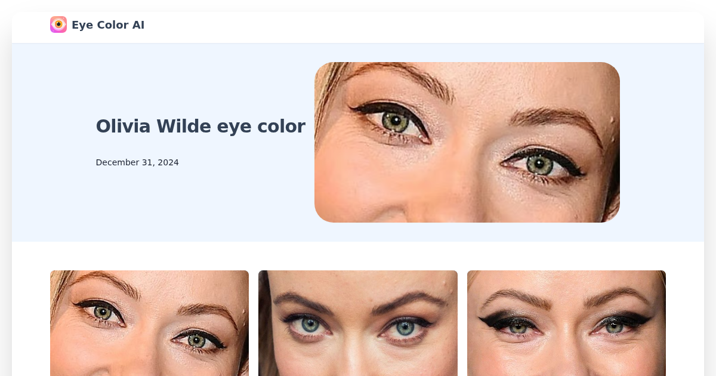Click the Eye Color AI logo icon
716x376 pixels.
click(x=58, y=24)
